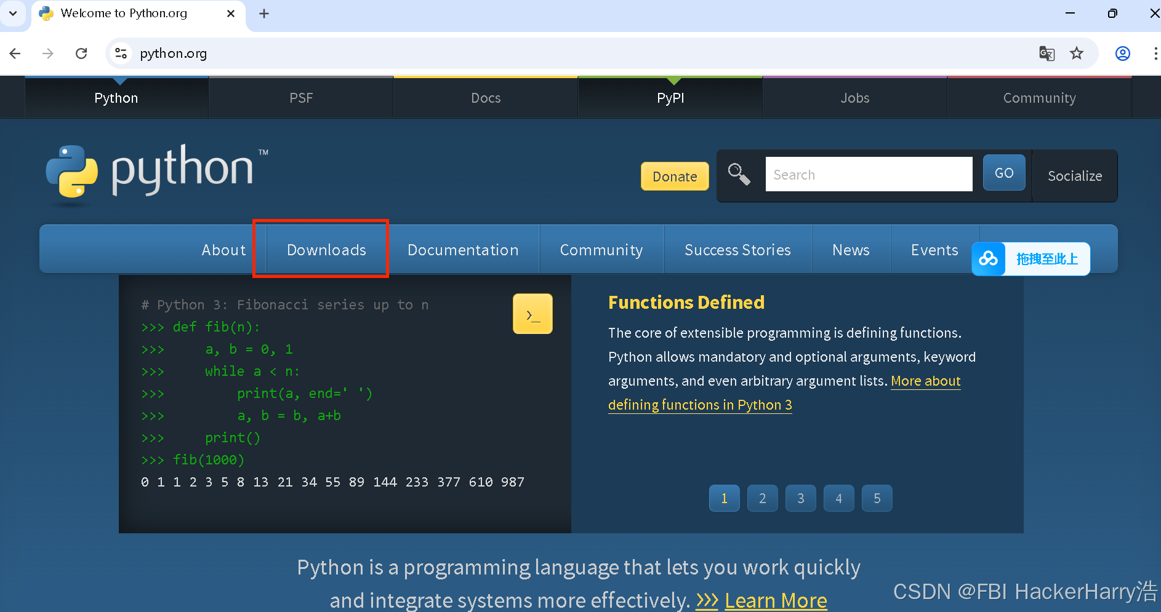Click the browser forward arrow
The height and width of the screenshot is (612, 1161).
pyautogui.click(x=48, y=54)
